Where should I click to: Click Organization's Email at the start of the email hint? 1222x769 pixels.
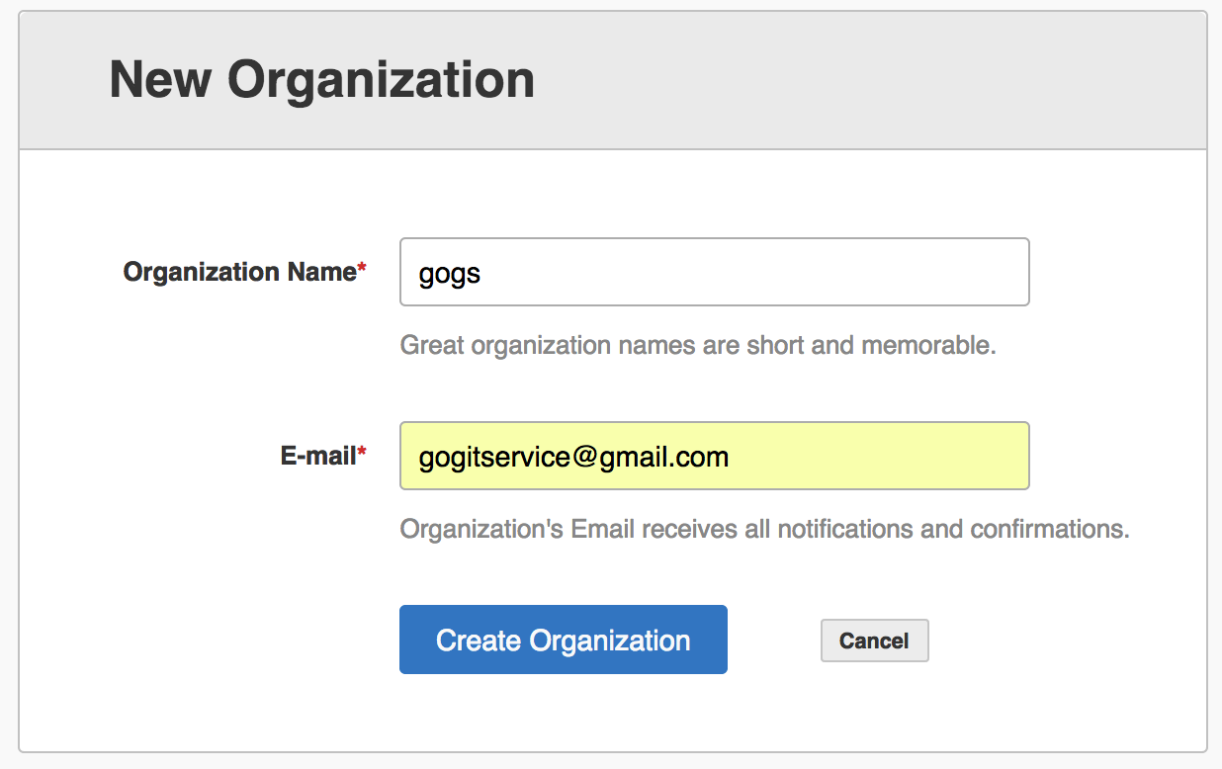click(x=517, y=529)
